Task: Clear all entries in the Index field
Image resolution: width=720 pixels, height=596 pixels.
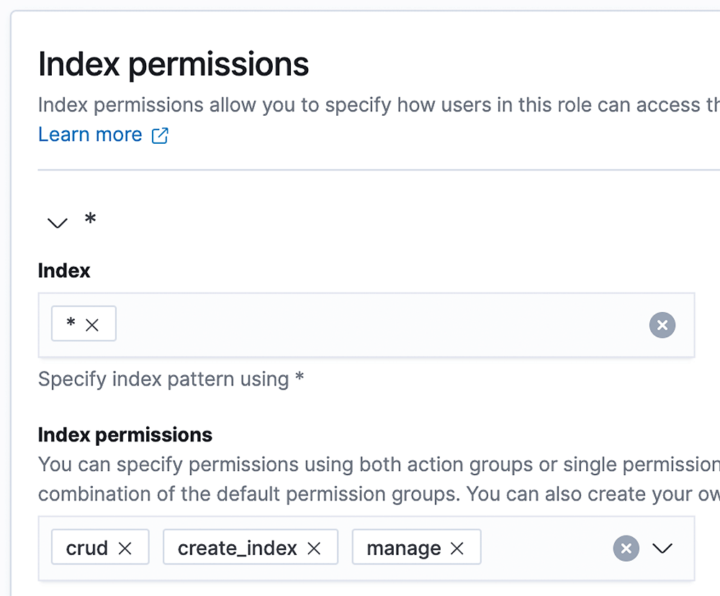Action: (x=662, y=325)
